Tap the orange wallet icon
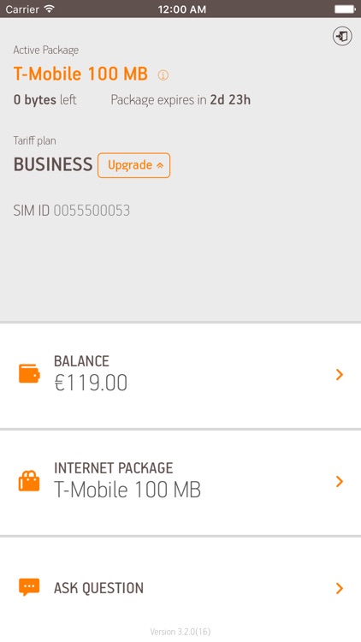This screenshot has height=642, width=361. tap(29, 374)
